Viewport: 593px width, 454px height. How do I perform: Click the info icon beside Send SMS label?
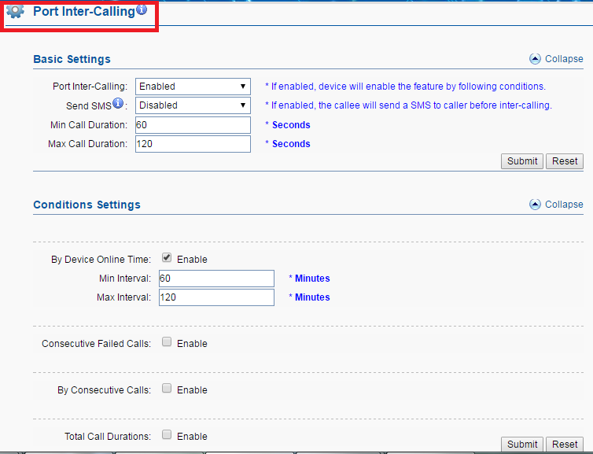click(x=118, y=103)
